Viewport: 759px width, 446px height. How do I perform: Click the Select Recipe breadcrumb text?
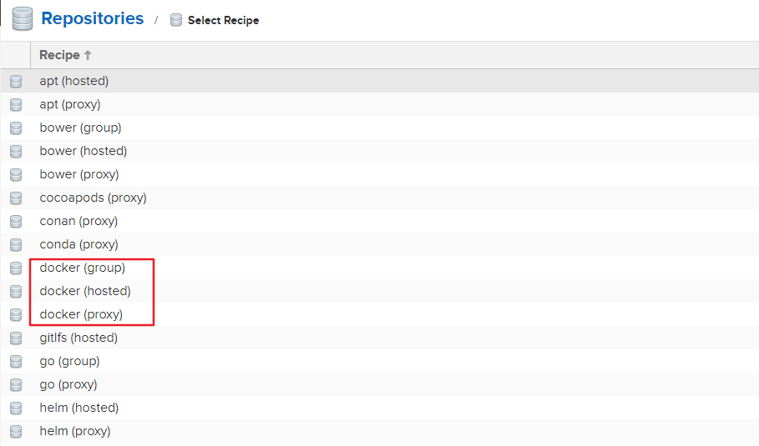coord(223,20)
